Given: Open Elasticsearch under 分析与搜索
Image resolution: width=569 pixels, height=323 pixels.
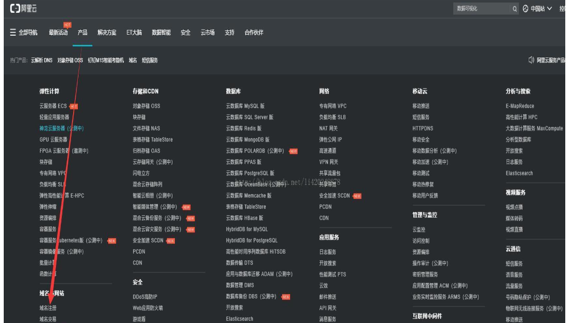Looking at the screenshot, I should tap(519, 173).
